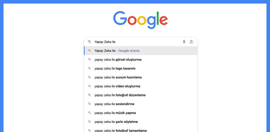Viewport: 270px width, 132px height.
Task: Select yapay zeka ile müzik yapma
Action: [x=141, y=113]
